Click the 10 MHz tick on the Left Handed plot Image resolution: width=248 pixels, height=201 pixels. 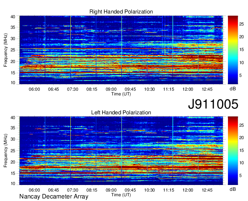click(x=13, y=184)
